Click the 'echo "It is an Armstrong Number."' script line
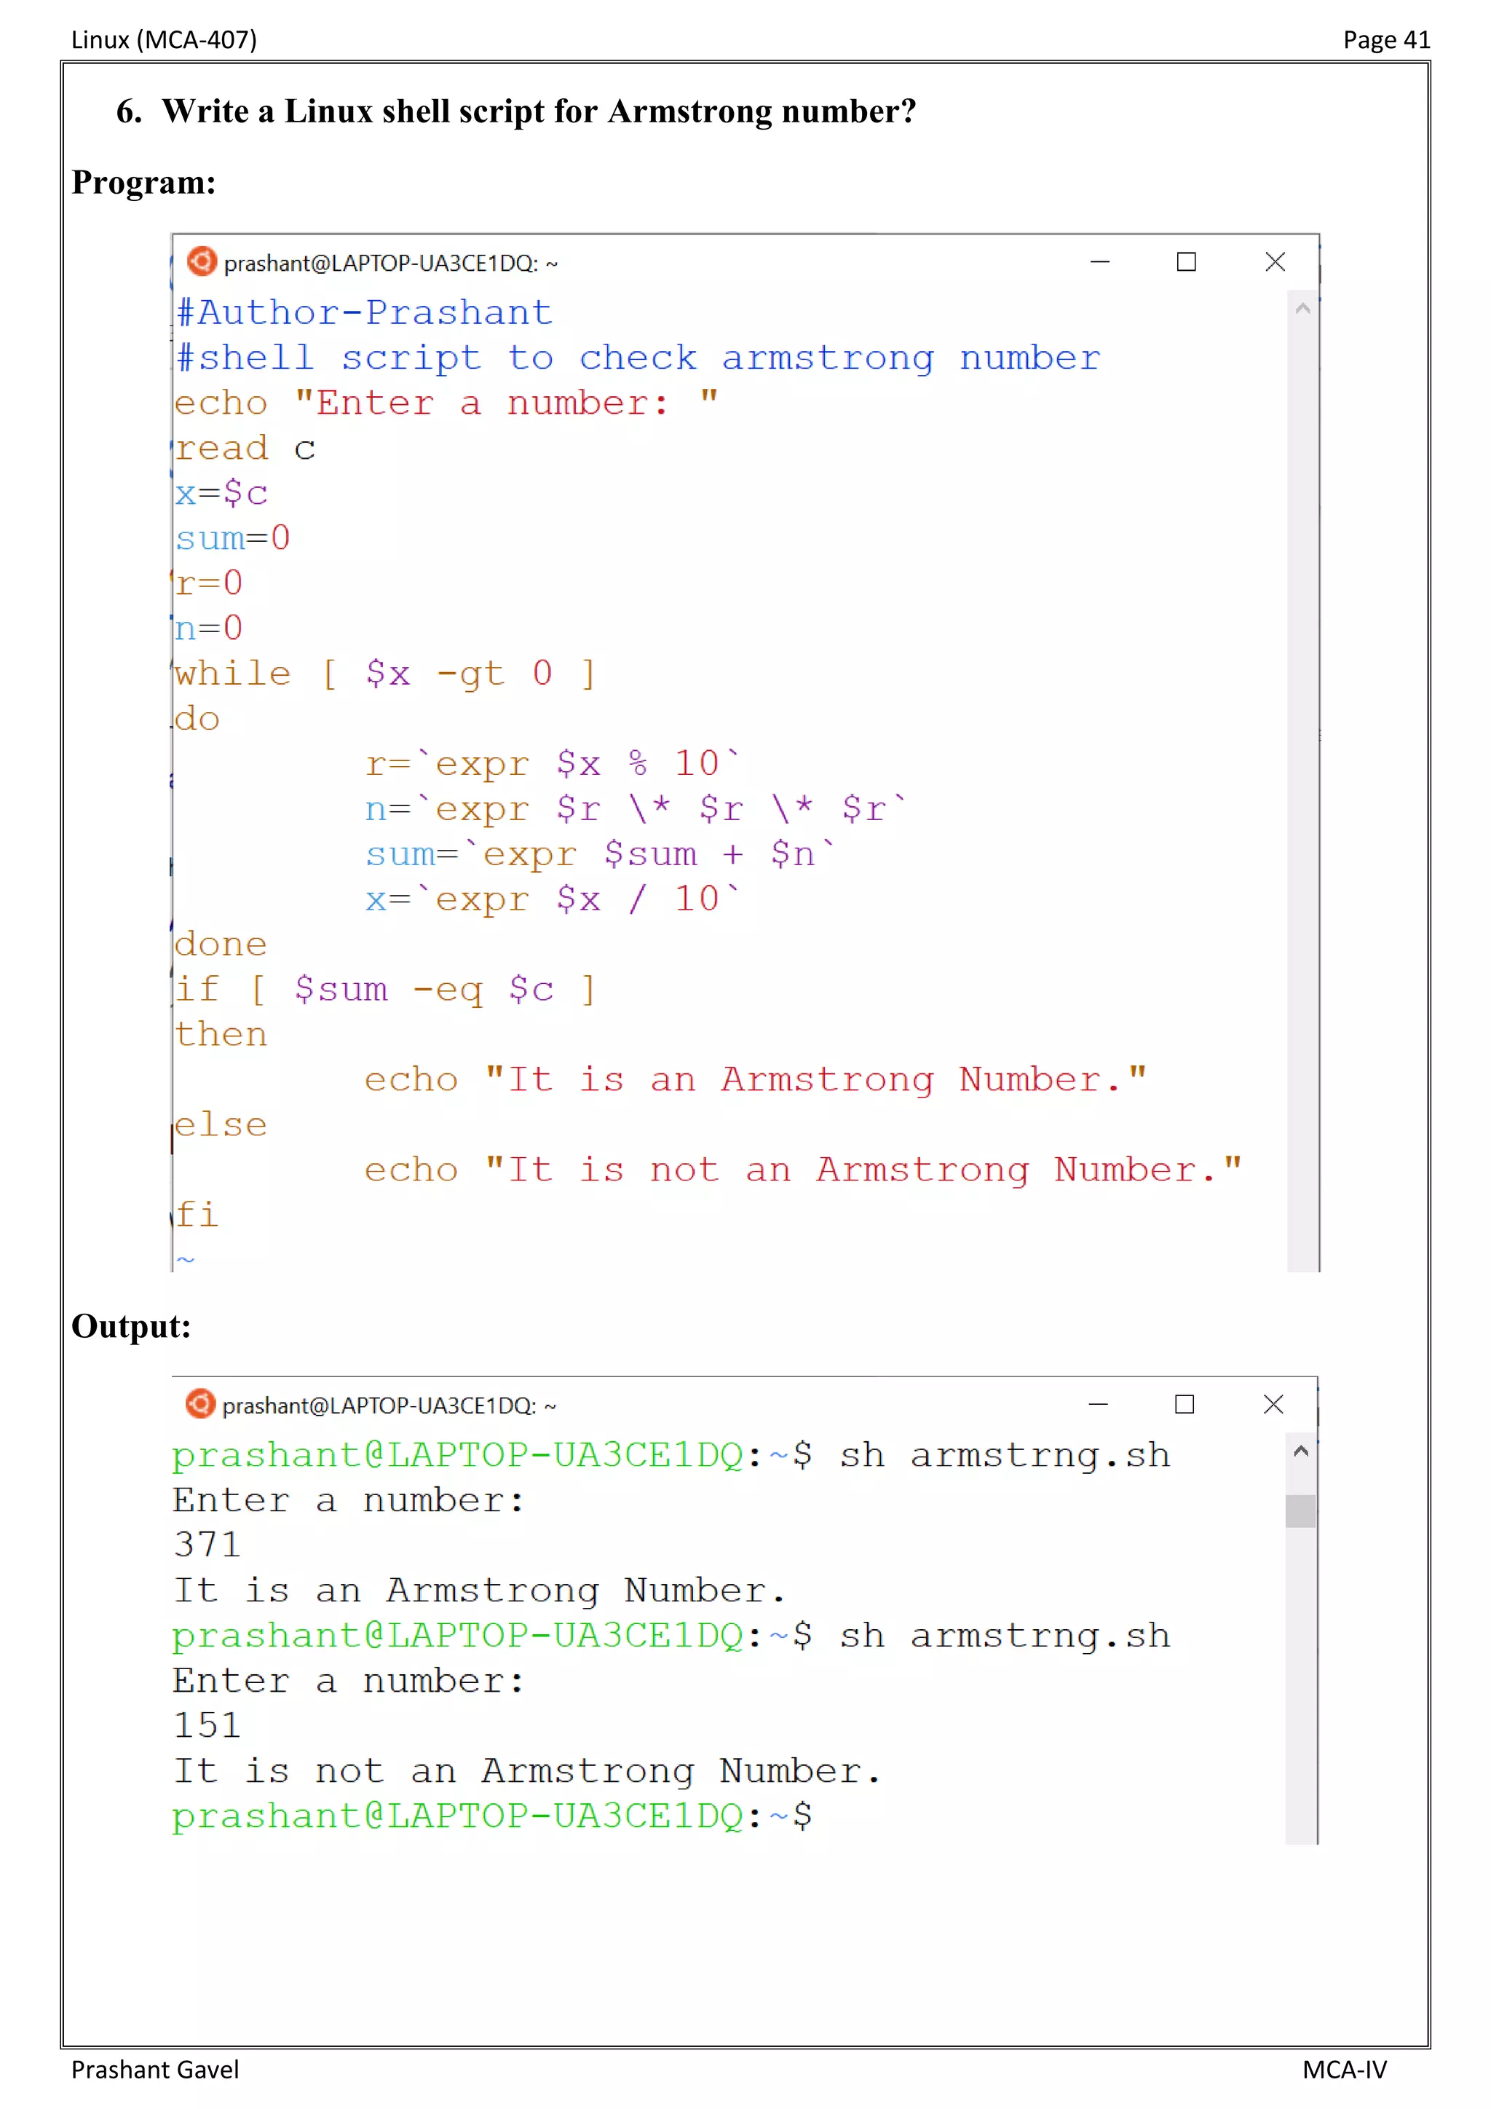This screenshot has height=2109, width=1491. 756,1079
